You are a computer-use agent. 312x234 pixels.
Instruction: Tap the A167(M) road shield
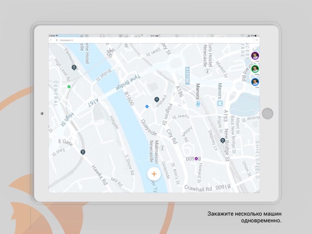coord(188,76)
